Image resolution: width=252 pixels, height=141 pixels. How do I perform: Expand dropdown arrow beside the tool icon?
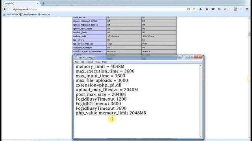(230, 9)
